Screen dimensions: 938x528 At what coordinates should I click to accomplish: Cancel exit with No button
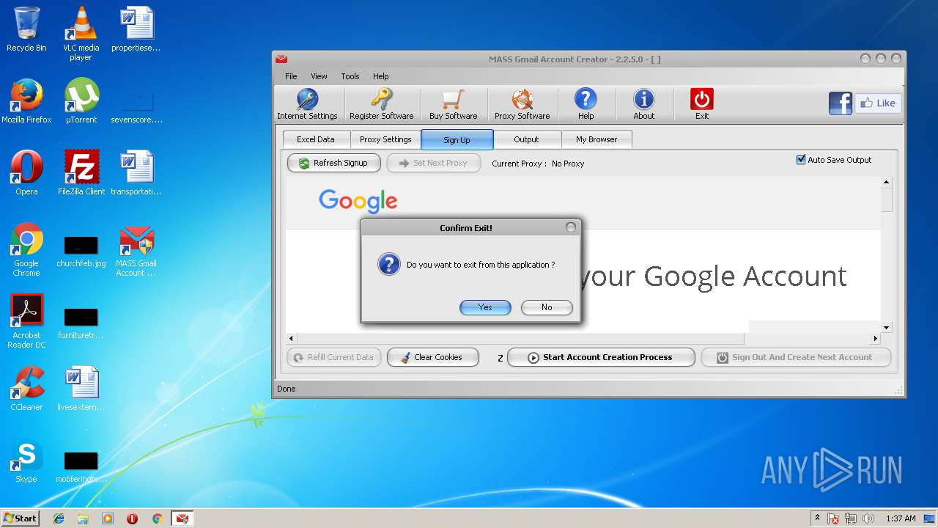(x=547, y=307)
